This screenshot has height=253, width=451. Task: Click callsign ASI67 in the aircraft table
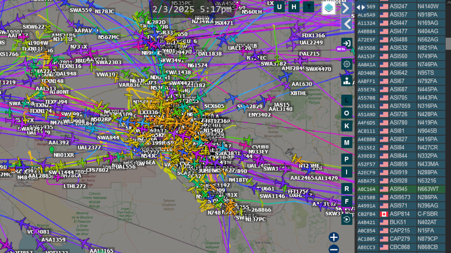(x=397, y=81)
